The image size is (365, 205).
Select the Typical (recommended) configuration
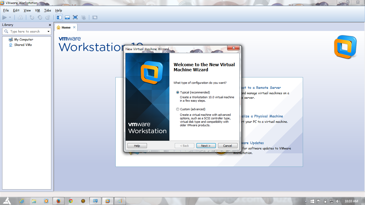click(x=178, y=92)
